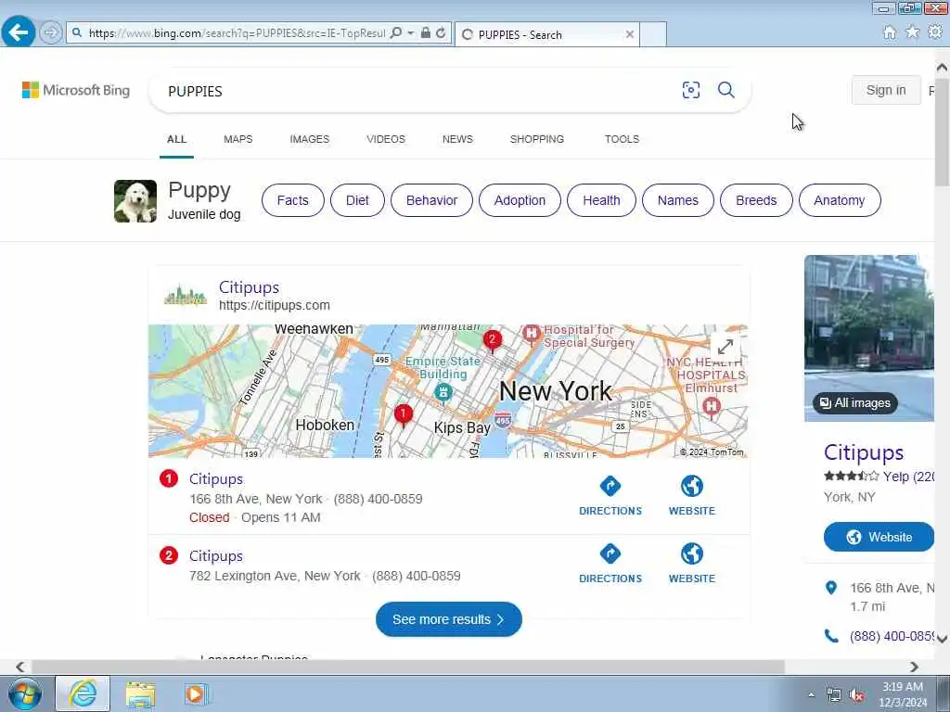This screenshot has height=712, width=950.
Task: Click the browser Back arrow button
Action: [19, 32]
